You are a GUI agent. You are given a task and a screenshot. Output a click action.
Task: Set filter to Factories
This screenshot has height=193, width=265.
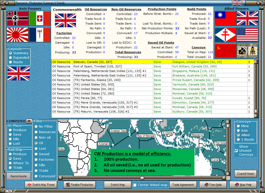pyautogui.click(x=44, y=159)
